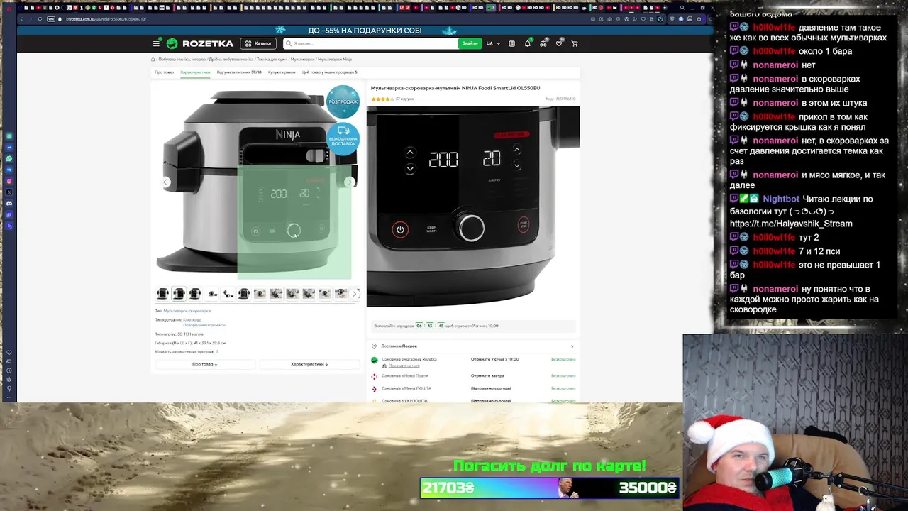Click the Розпродаж sale badge
Viewport: 908px width, 511px height.
click(343, 101)
